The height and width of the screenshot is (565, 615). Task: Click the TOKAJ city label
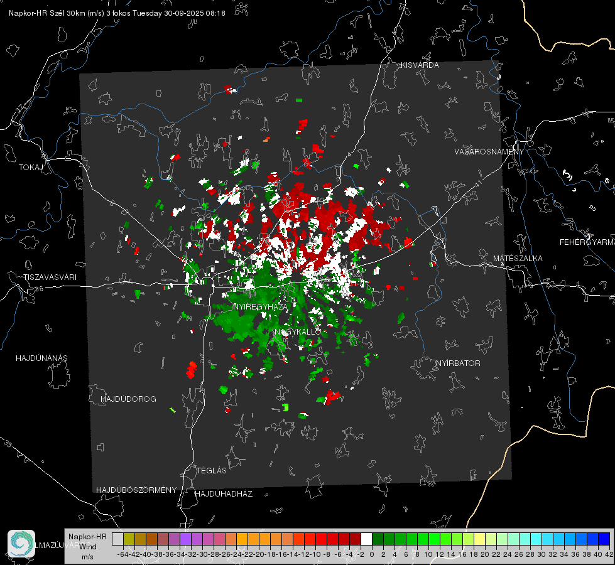point(31,168)
